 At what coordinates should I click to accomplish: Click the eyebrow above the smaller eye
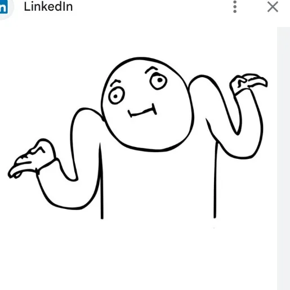(x=115, y=82)
